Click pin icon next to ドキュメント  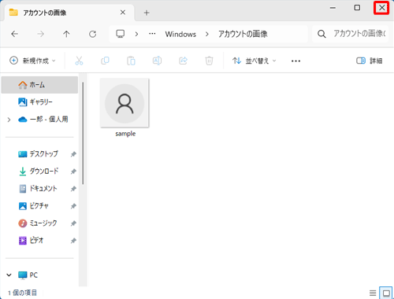click(x=73, y=189)
